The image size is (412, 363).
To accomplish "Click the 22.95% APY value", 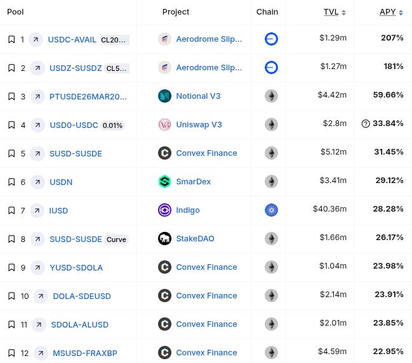I will pyautogui.click(x=388, y=352).
